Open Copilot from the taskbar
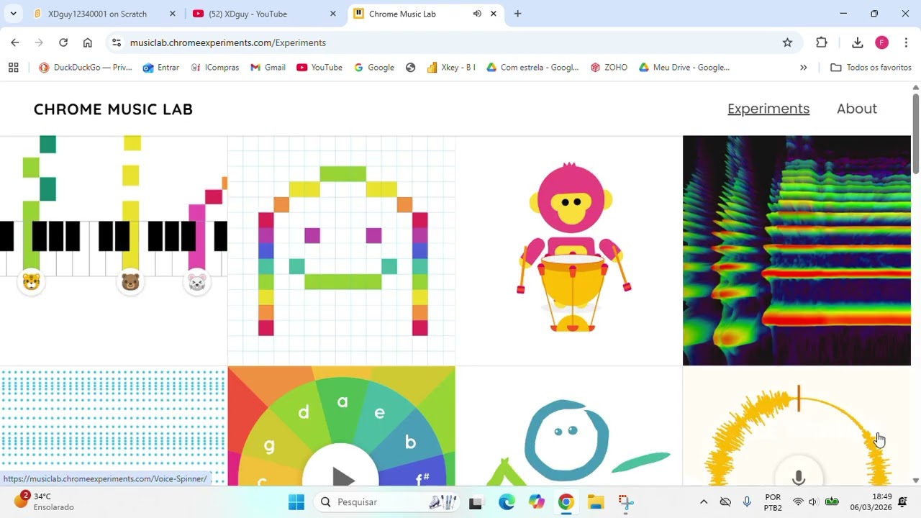Image resolution: width=921 pixels, height=518 pixels. point(537,502)
